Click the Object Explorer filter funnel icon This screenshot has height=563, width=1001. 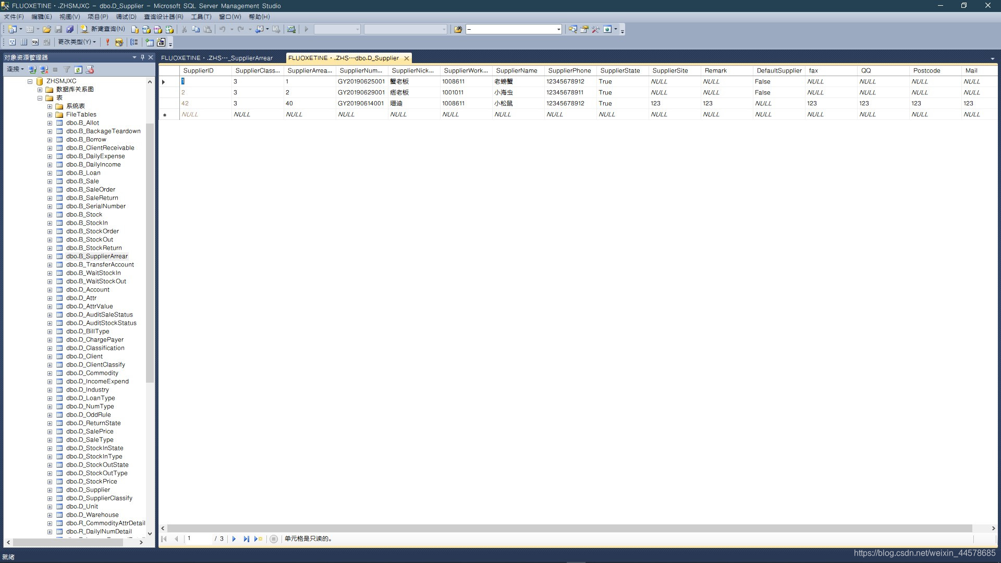(x=67, y=69)
